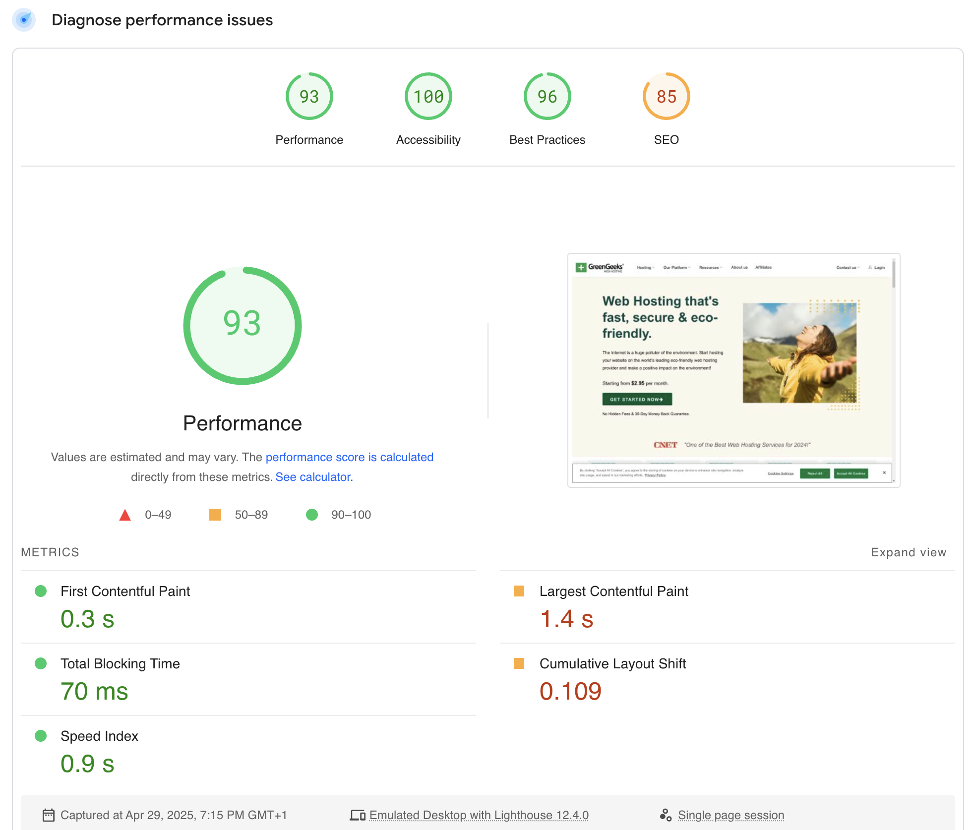
Task: Click orange square beside Largest Contentful Paint
Action: pos(519,591)
